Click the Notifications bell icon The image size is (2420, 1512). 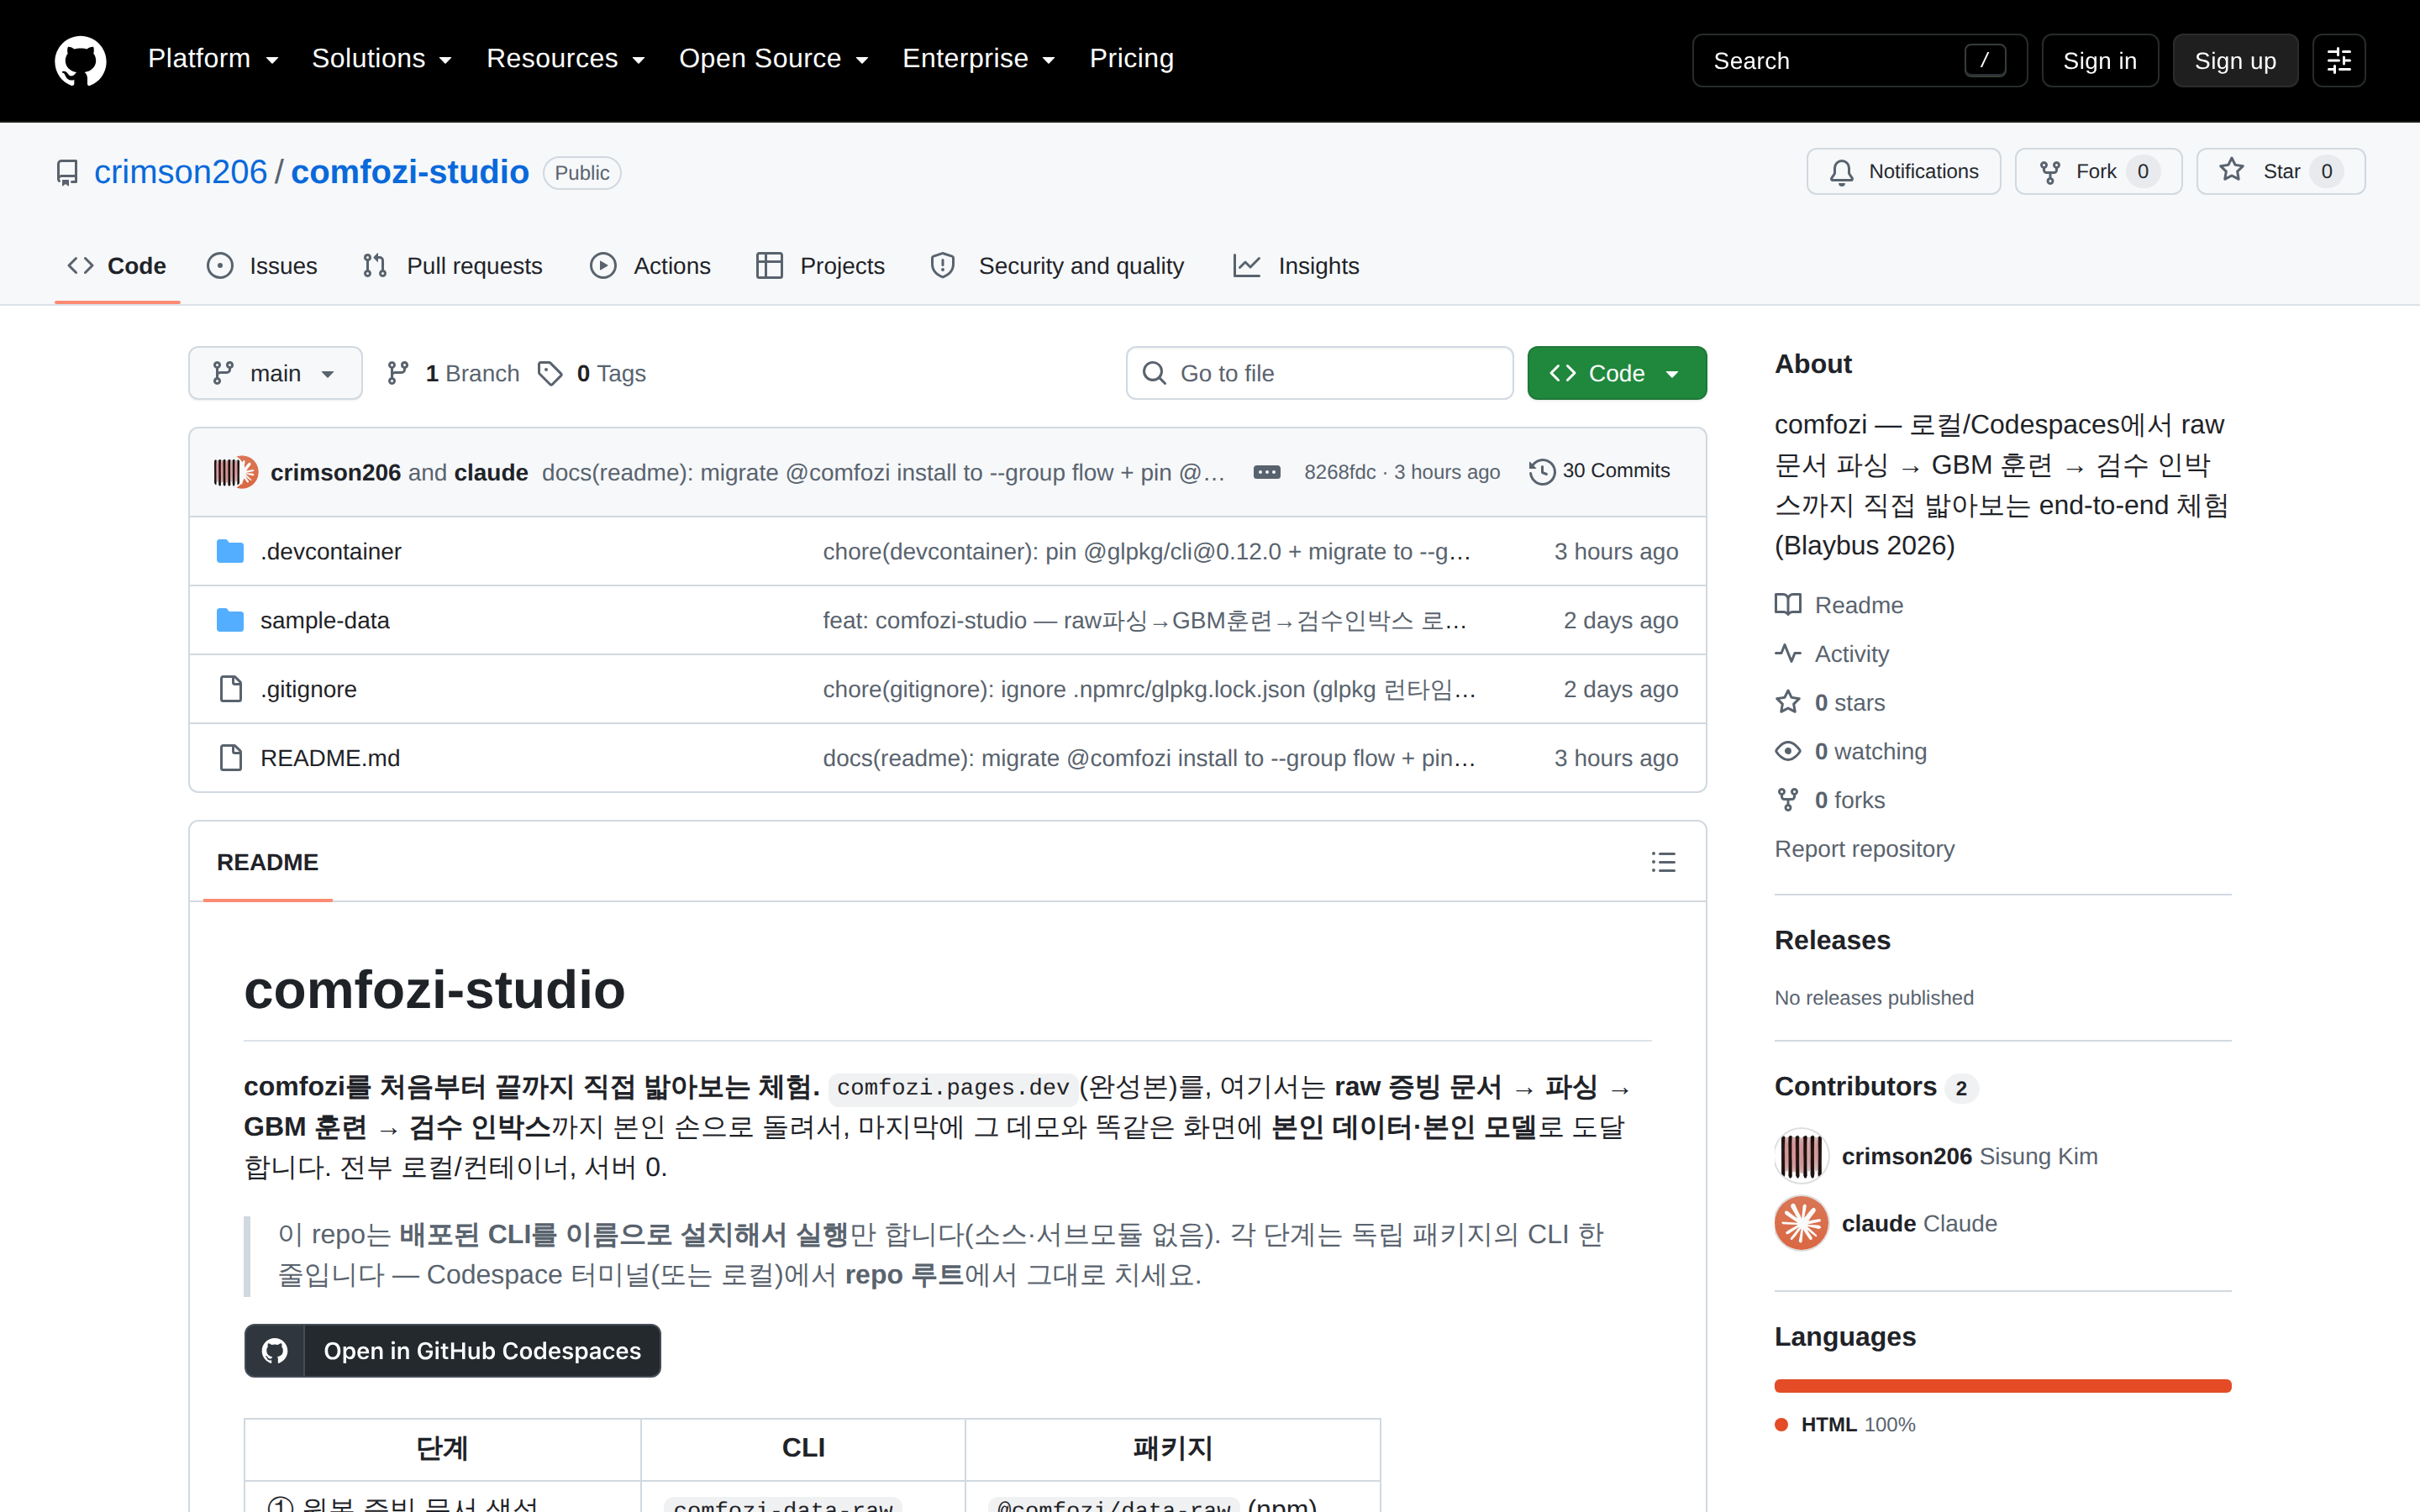pyautogui.click(x=1841, y=172)
